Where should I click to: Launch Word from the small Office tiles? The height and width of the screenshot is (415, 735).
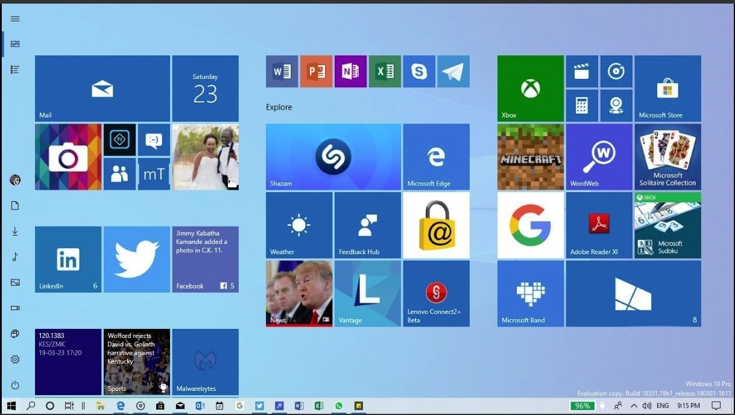[282, 72]
